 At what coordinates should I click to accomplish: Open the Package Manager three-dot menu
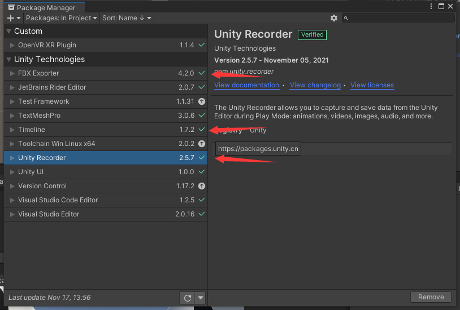431,6
